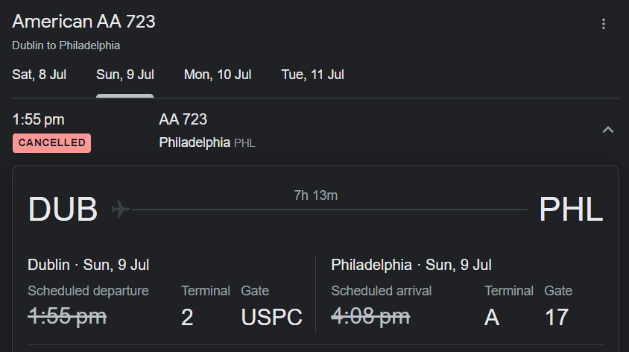This screenshot has width=629, height=352.
Task: Collapse the AA 723 flight details chevron
Action: click(x=608, y=130)
